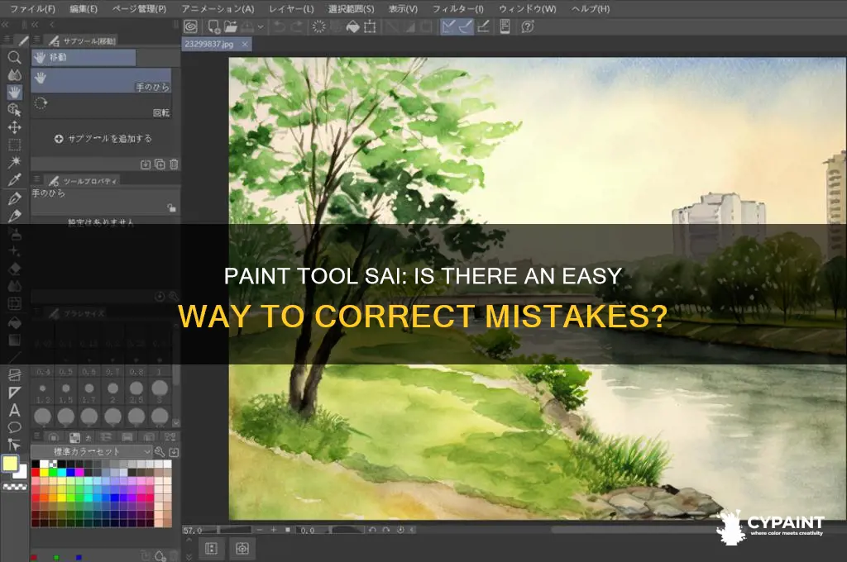Collapse sub tool panel double-chevron

click(35, 24)
